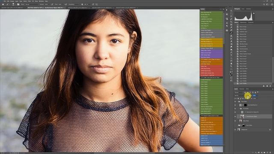Viewport: 274px width, 154px height.
Task: Create new snapshot in History panel
Action: click(267, 86)
